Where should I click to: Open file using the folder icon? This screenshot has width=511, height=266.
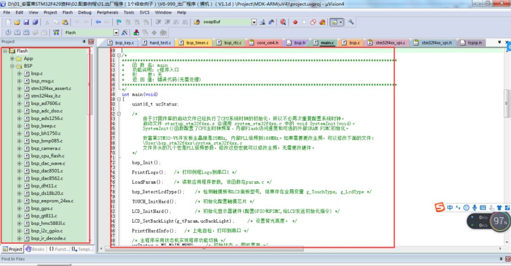(x=18, y=22)
